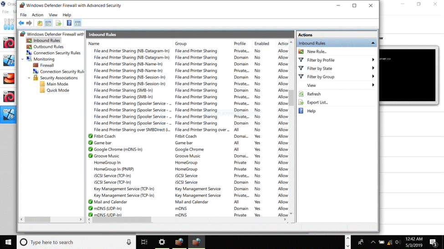The width and height of the screenshot is (444, 249).
Task: Click the Filter by Group funnel icon
Action: [301, 77]
